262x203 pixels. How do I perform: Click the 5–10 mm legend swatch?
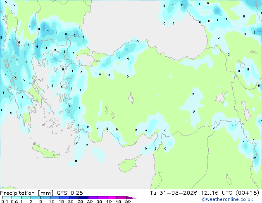pyautogui.click(x=45, y=198)
